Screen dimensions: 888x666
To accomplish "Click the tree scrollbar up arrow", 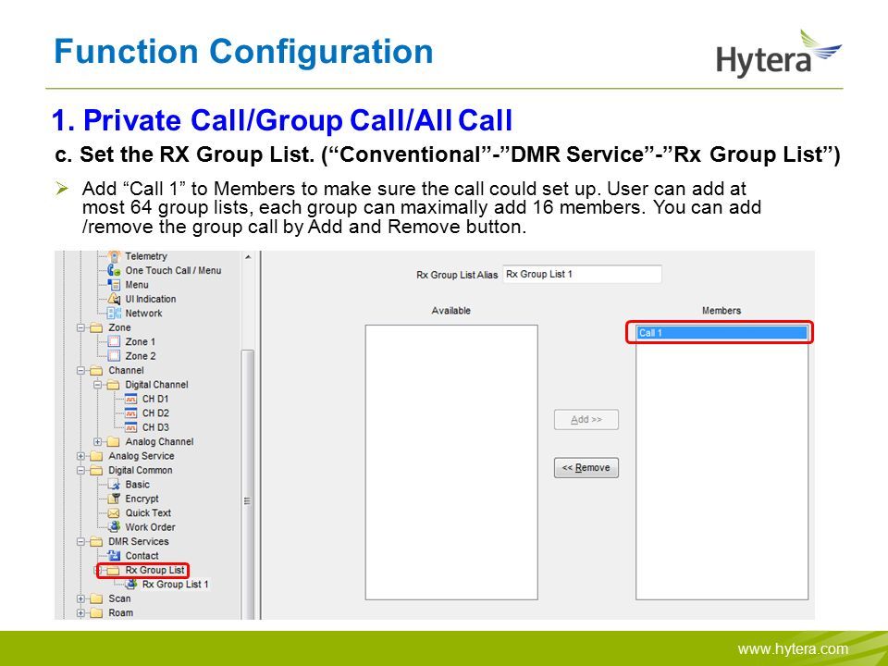I will (248, 257).
